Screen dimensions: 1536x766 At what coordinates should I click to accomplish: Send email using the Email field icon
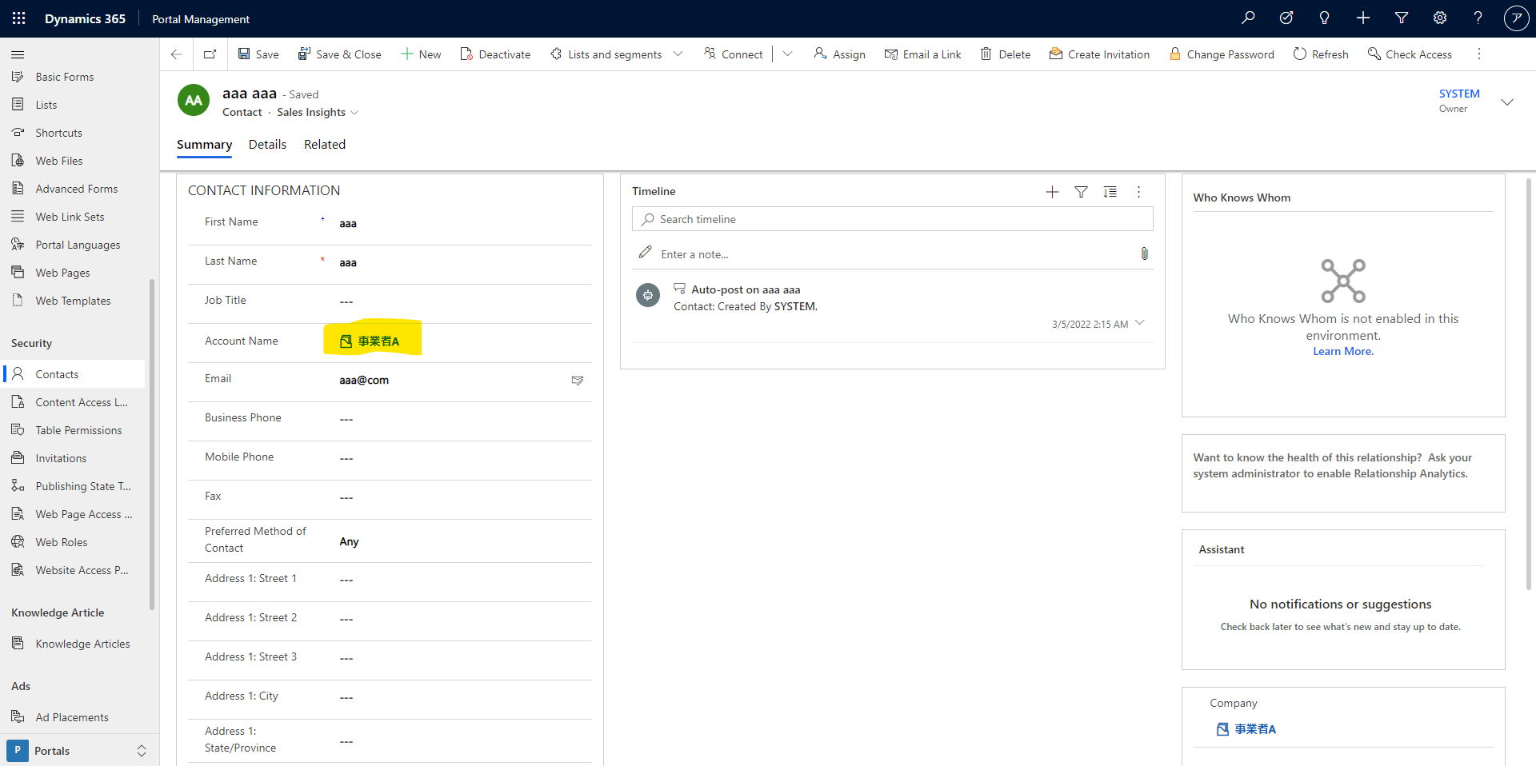pyautogui.click(x=577, y=381)
